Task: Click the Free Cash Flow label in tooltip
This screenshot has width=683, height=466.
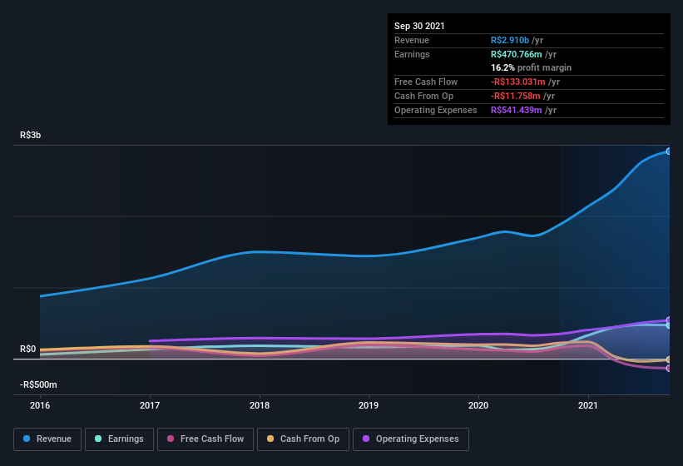Action: click(x=426, y=82)
